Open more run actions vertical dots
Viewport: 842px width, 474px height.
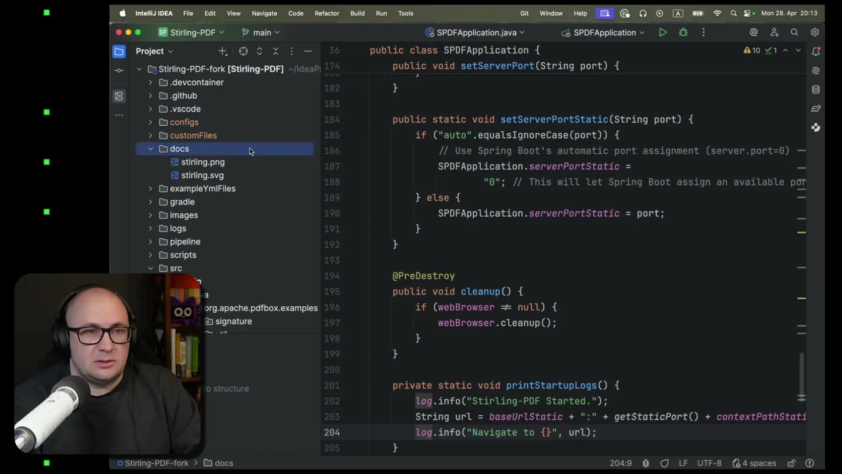pyautogui.click(x=703, y=32)
